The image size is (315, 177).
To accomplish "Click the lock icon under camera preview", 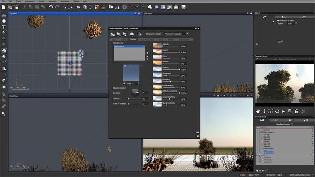I will tap(297, 111).
